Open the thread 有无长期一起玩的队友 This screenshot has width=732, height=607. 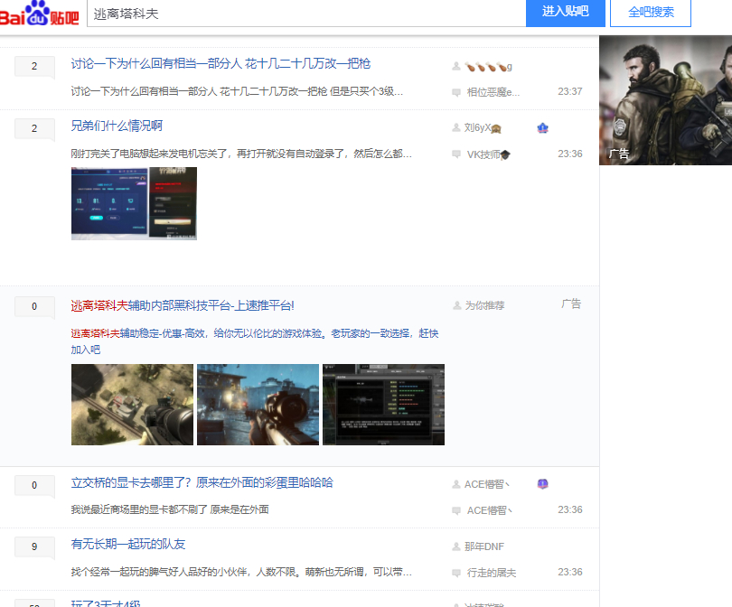click(128, 544)
